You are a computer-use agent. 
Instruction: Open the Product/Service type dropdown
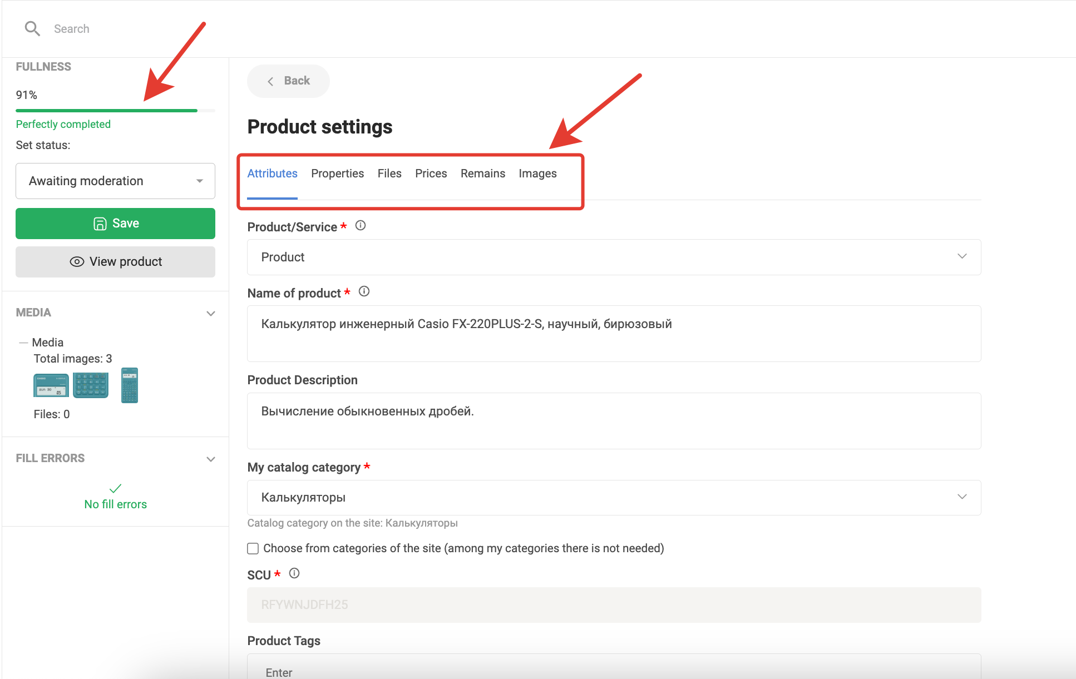tap(614, 257)
